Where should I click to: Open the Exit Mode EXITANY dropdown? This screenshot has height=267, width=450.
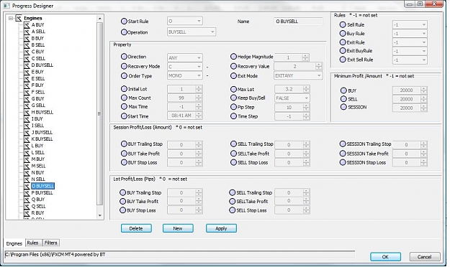pyautogui.click(x=298, y=76)
